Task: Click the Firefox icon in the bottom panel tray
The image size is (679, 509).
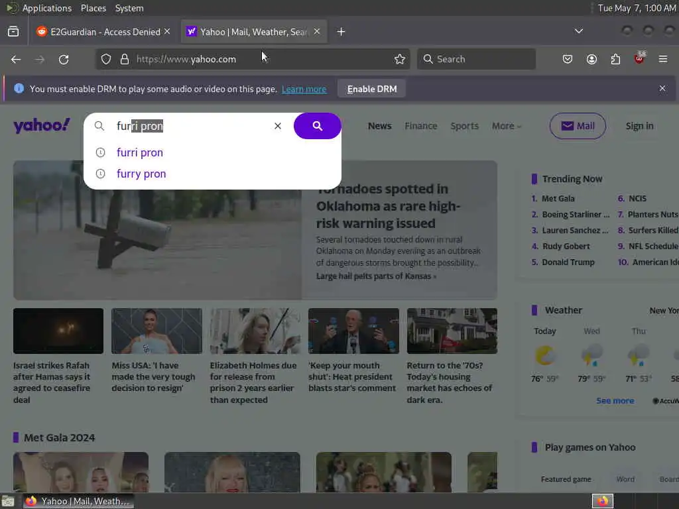Action: click(603, 501)
